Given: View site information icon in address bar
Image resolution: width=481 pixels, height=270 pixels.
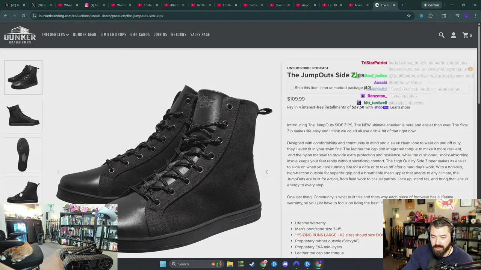Looking at the screenshot, I should (34, 16).
